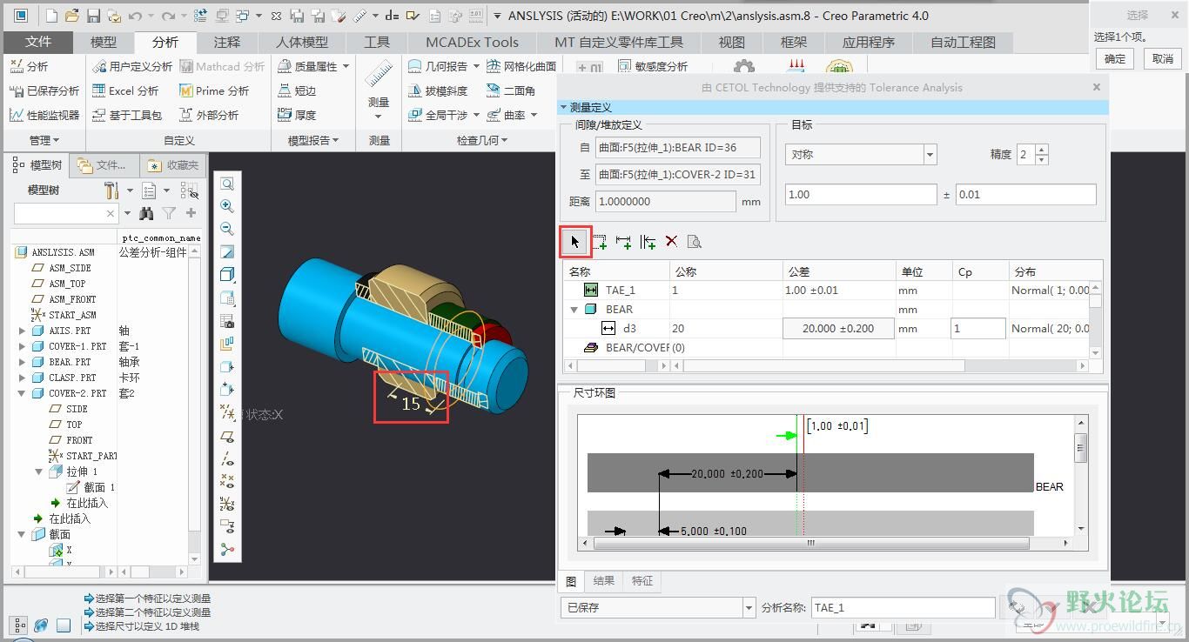Click the red delete X icon in Tolerance Analysis
Viewport: 1189px width, 642px height.
[671, 242]
